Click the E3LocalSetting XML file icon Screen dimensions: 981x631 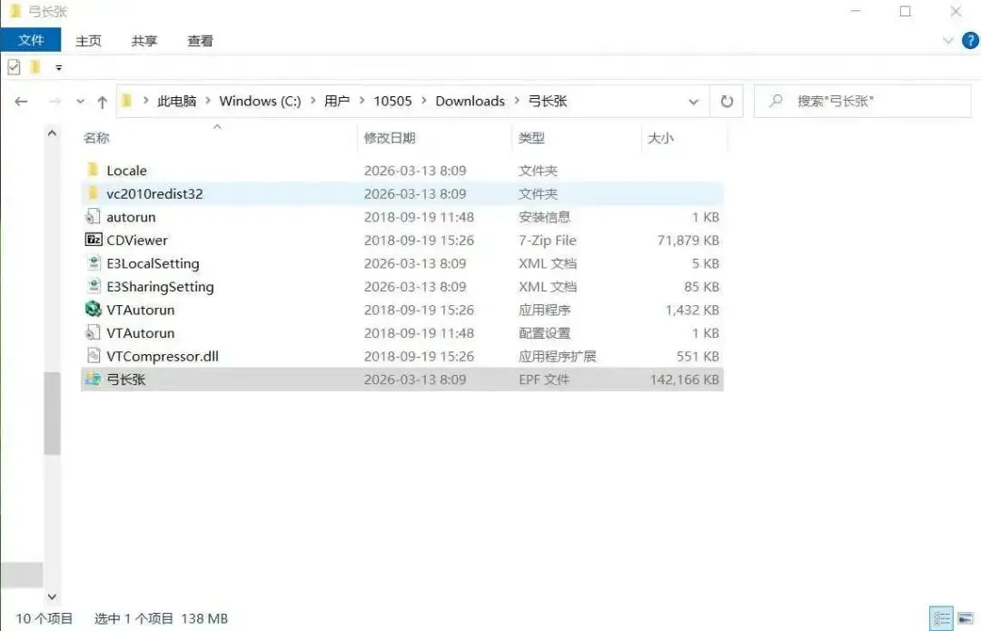[x=94, y=262]
